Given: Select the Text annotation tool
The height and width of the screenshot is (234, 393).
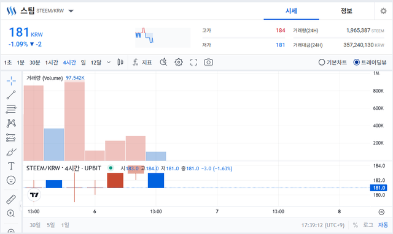Looking at the screenshot, I should tap(11, 166).
